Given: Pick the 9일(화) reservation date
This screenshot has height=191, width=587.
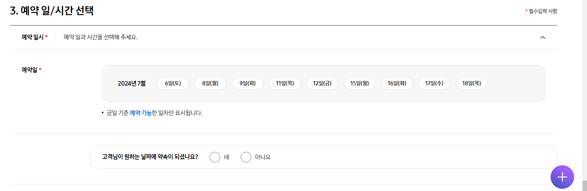Looking at the screenshot, I should [x=248, y=83].
